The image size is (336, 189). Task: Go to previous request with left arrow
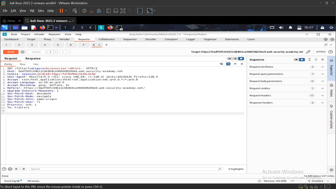point(50,52)
